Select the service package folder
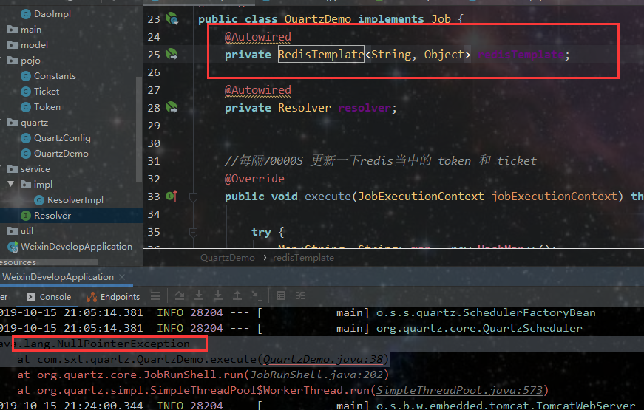 tap(35, 169)
